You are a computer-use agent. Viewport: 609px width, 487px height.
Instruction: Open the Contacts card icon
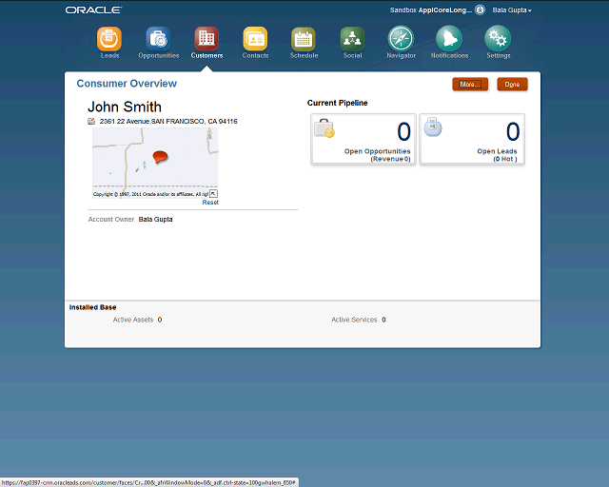pos(255,38)
